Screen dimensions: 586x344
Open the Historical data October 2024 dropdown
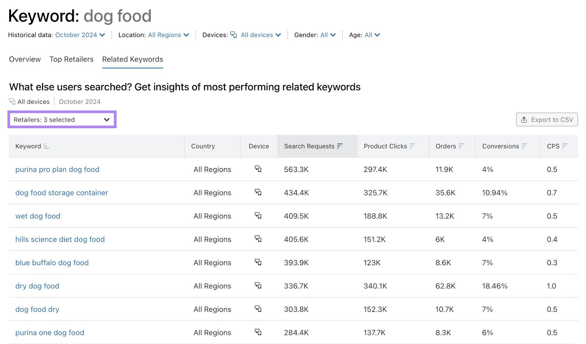(80, 35)
